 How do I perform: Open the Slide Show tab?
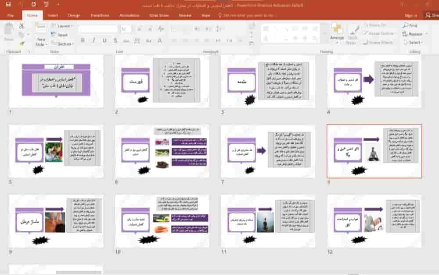[x=159, y=15]
